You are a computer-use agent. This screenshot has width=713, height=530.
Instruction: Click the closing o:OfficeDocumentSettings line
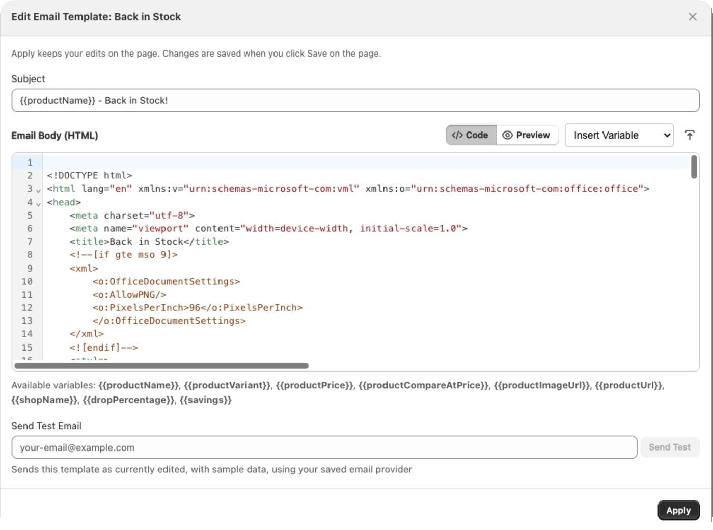point(169,321)
